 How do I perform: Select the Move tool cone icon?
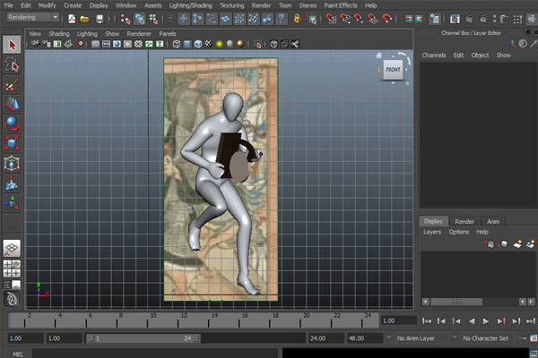pyautogui.click(x=12, y=104)
